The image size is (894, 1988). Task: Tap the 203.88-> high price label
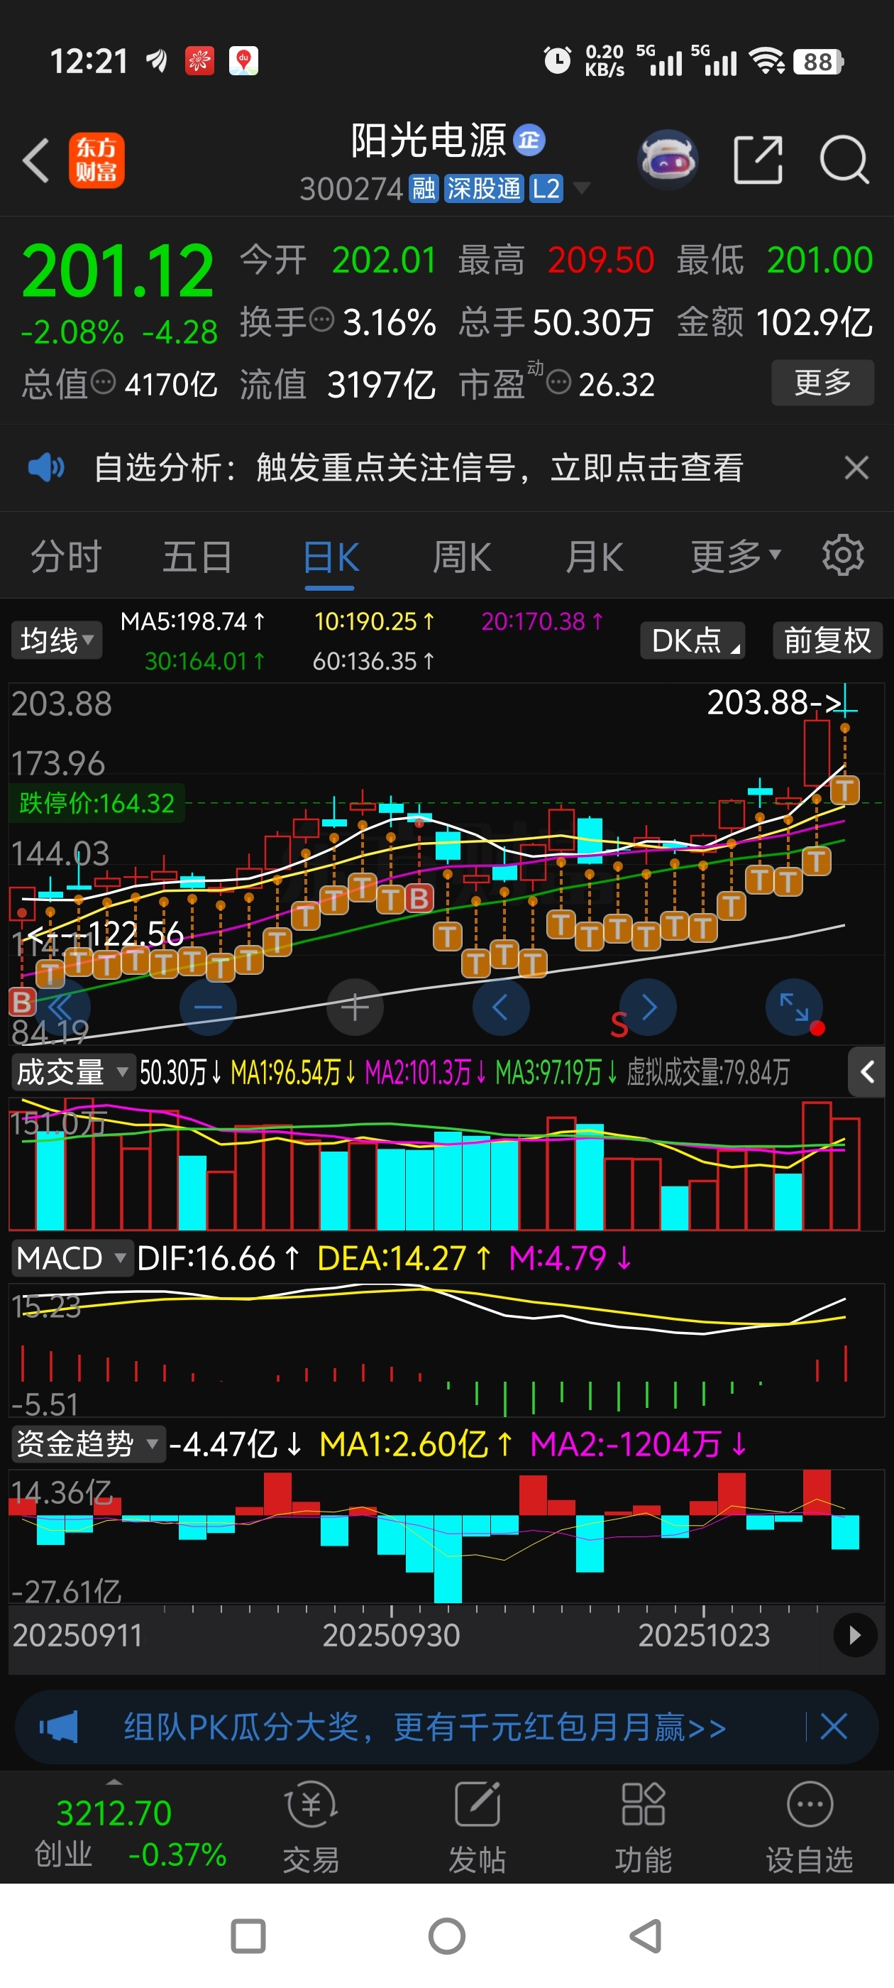click(x=773, y=702)
